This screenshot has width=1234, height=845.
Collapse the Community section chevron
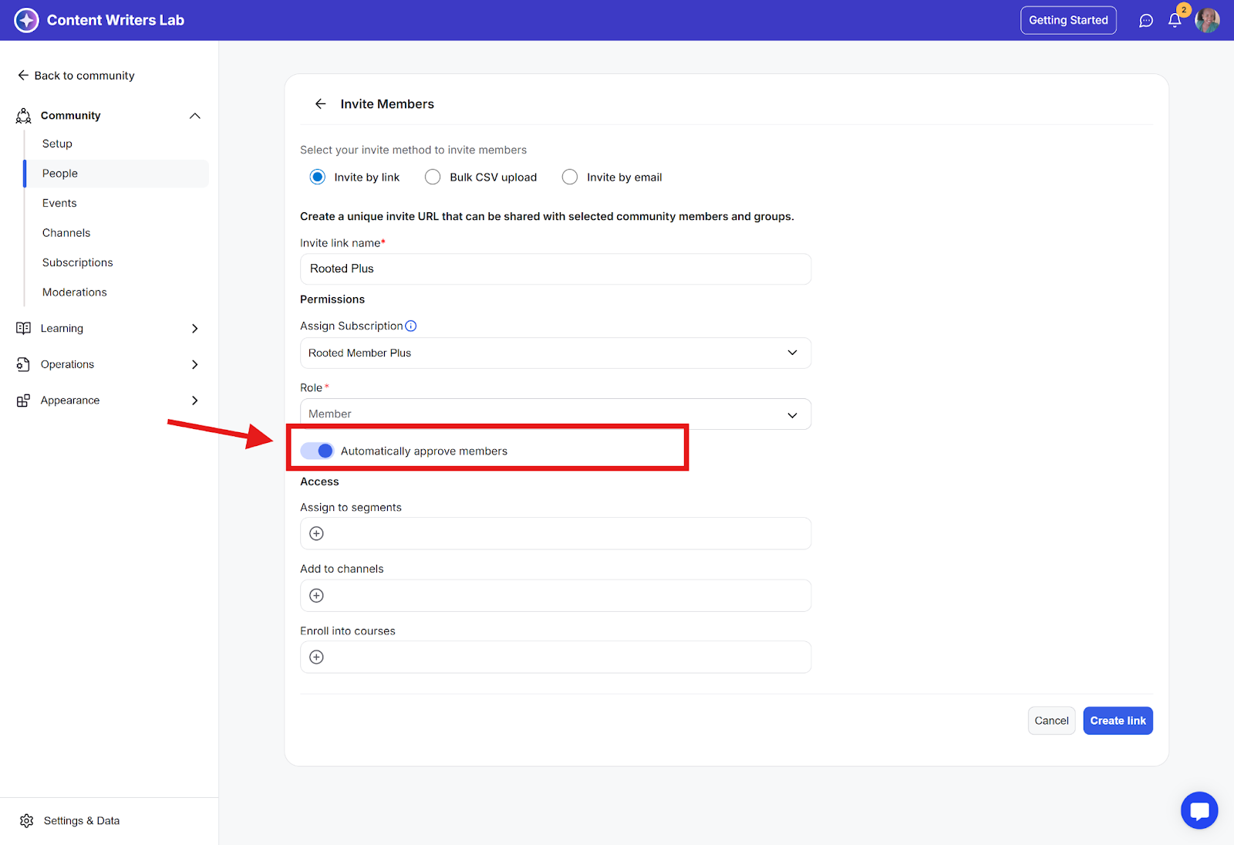point(195,116)
